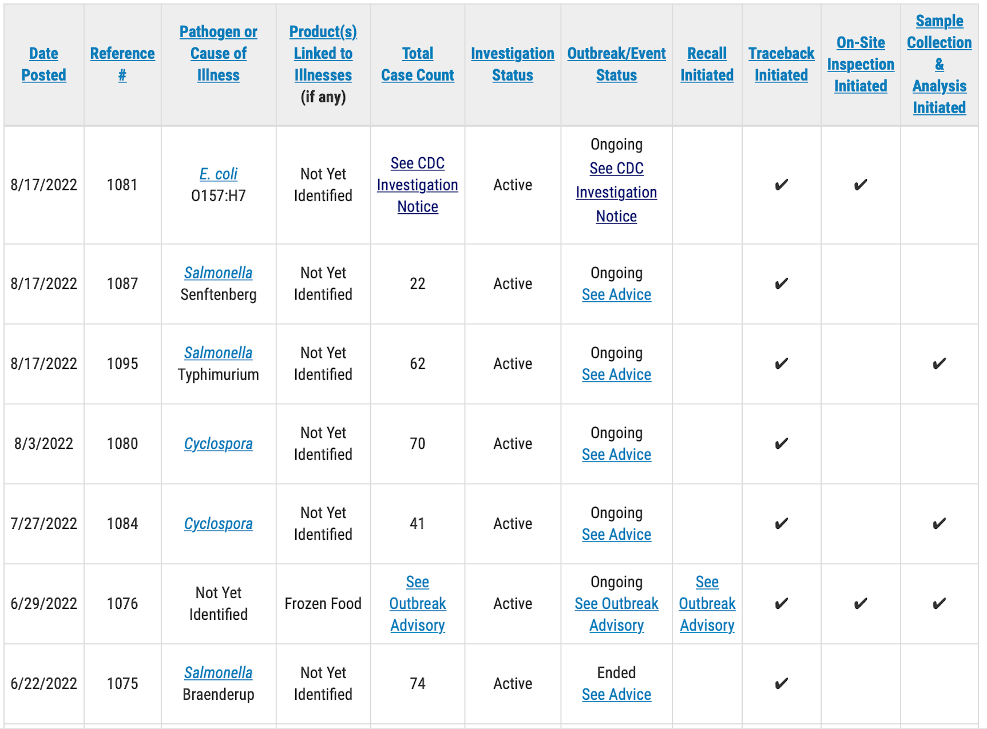Screen dimensions: 987x729
Task: Open Salmonella link for Senftenberg row
Action: click(x=218, y=273)
